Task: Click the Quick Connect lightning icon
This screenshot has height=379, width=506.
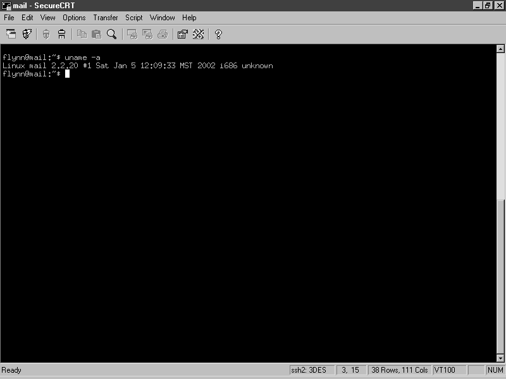Action: pos(27,34)
